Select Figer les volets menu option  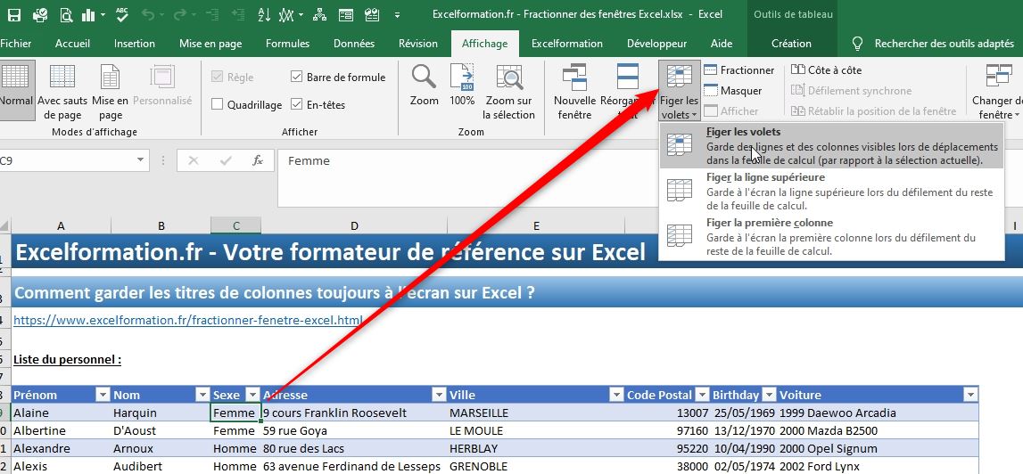click(x=832, y=146)
